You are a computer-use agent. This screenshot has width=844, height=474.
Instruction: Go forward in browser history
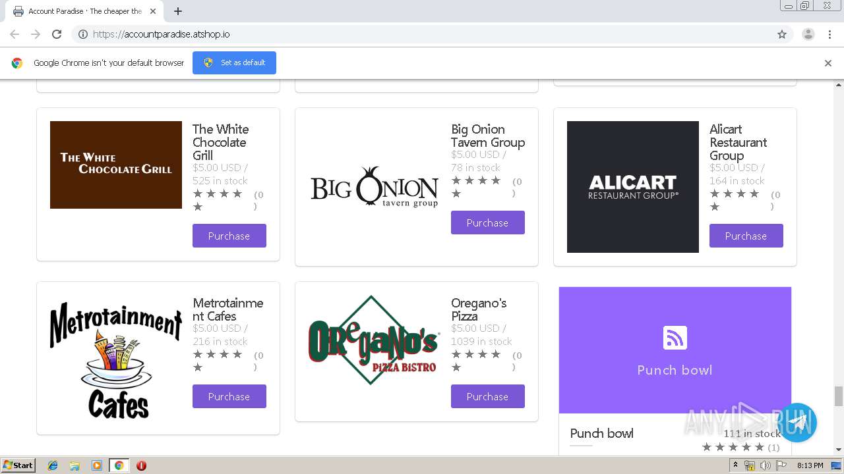coord(36,34)
